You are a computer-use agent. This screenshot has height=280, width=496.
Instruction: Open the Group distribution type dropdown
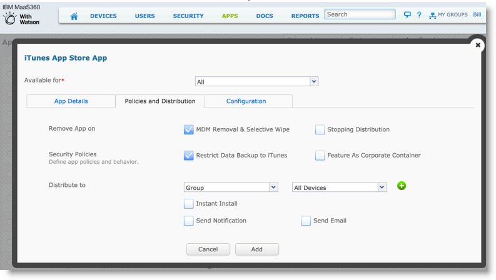pos(231,187)
